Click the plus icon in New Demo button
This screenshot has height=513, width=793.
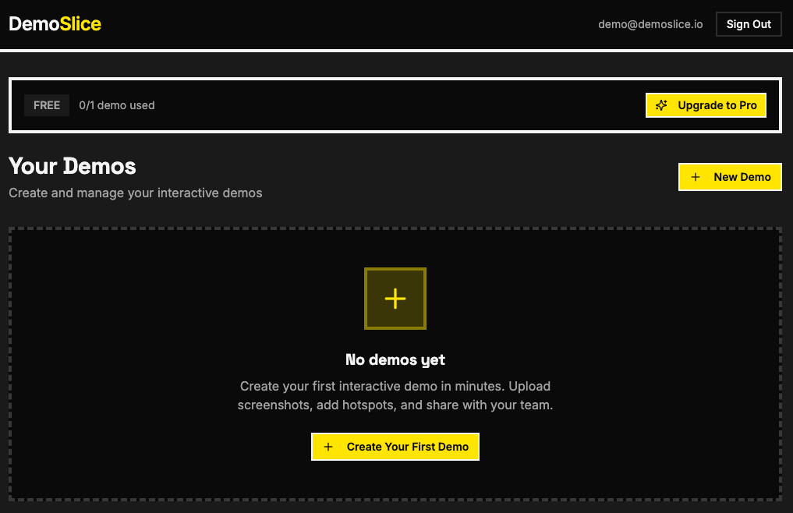696,177
